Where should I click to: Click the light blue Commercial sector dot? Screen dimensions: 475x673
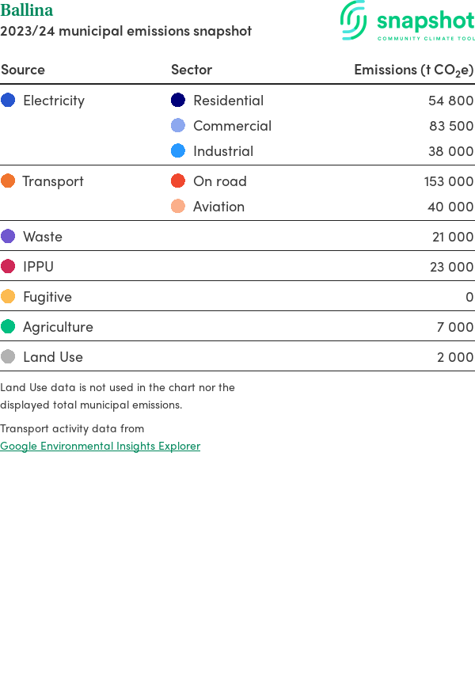tap(178, 125)
